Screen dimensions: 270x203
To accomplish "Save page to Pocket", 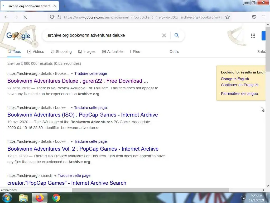I will [254, 17].
